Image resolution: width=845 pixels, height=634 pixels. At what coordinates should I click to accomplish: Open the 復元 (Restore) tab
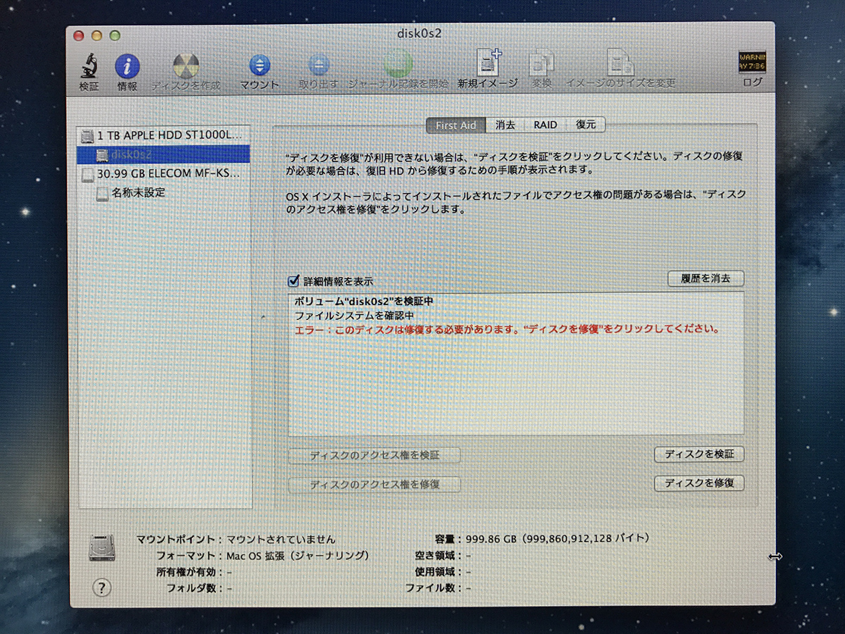pyautogui.click(x=585, y=125)
